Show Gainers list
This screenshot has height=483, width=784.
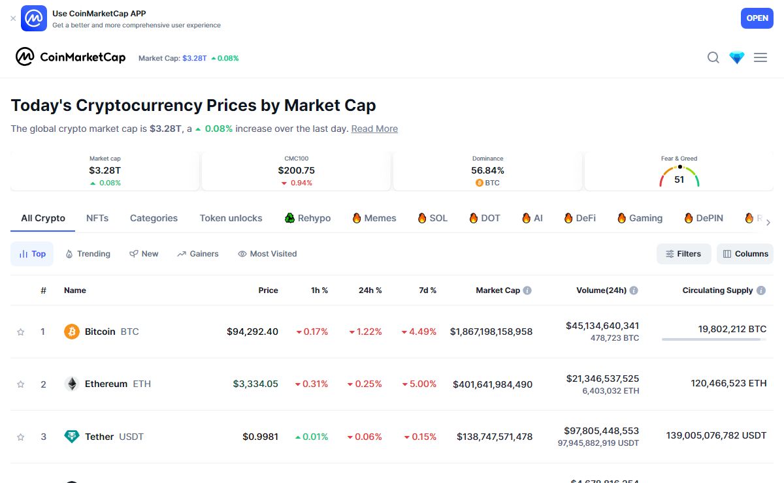pos(198,254)
